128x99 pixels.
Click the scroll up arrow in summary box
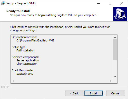[115, 37]
